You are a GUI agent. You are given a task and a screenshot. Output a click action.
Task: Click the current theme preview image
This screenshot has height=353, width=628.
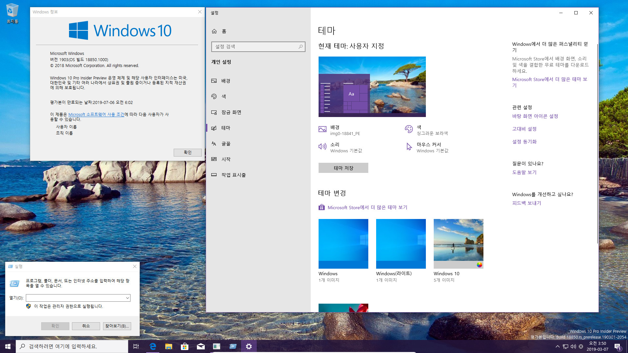pos(372,87)
